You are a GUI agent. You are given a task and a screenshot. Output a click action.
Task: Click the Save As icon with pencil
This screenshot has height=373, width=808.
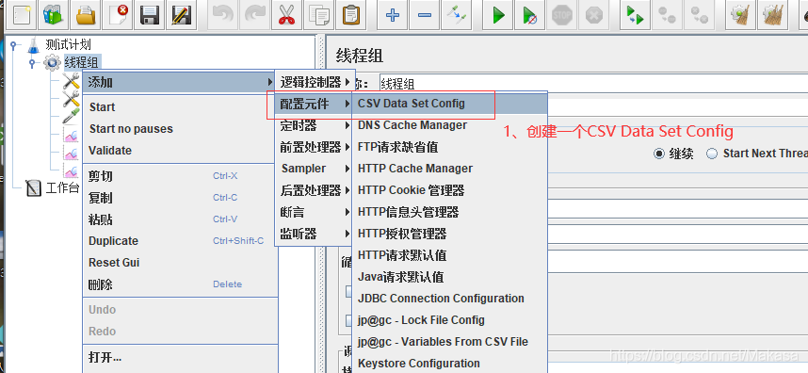pos(182,15)
